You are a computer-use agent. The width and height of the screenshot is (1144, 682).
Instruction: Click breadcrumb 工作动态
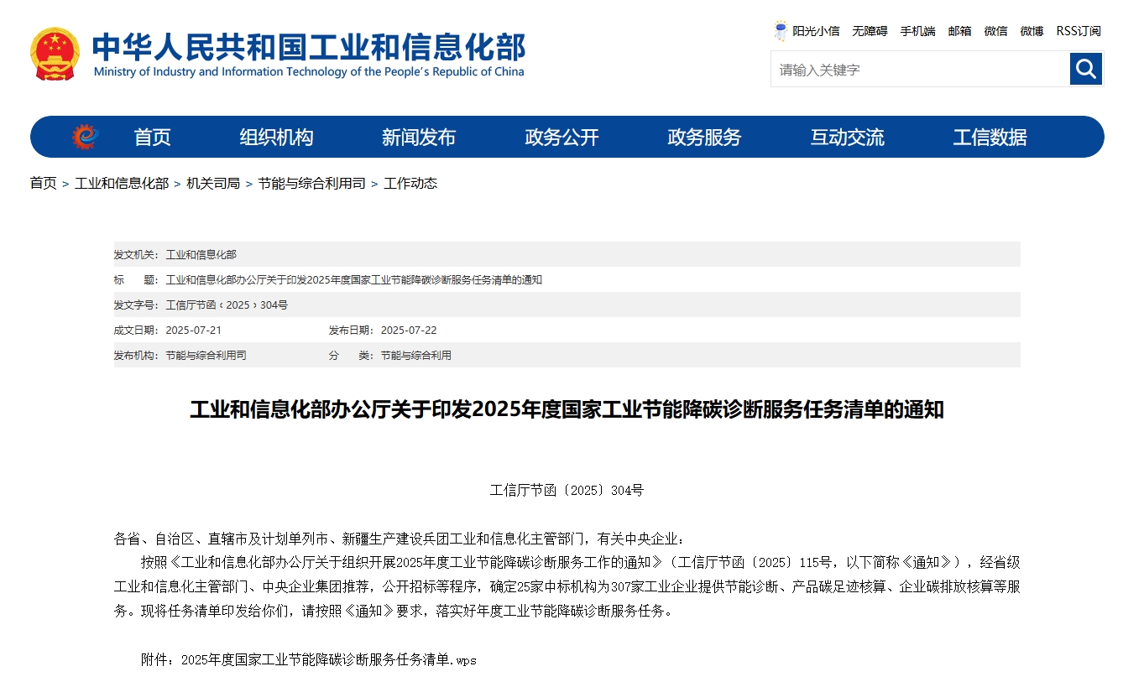coord(410,183)
